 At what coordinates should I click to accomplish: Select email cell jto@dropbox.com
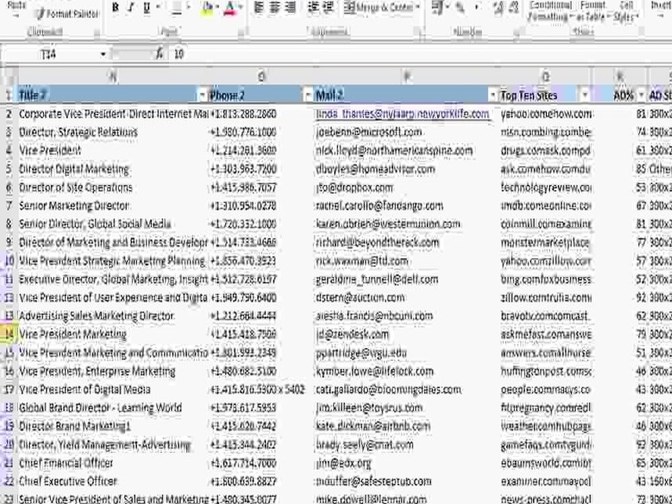(x=407, y=187)
